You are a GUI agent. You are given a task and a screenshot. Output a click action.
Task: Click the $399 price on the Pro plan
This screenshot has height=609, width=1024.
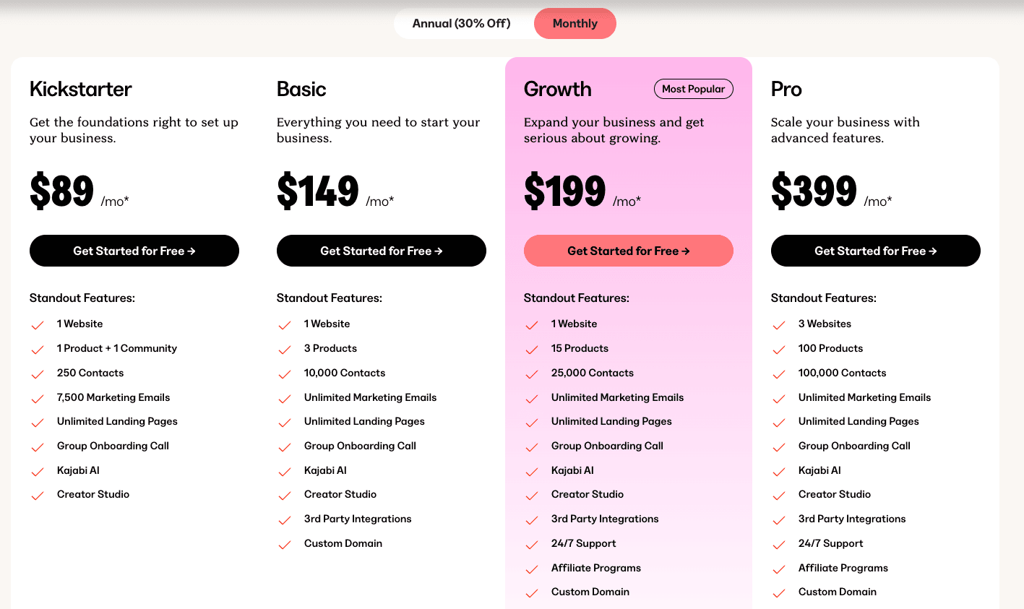click(x=814, y=191)
